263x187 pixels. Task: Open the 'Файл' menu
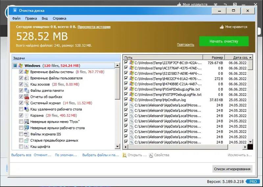(x=16, y=18)
